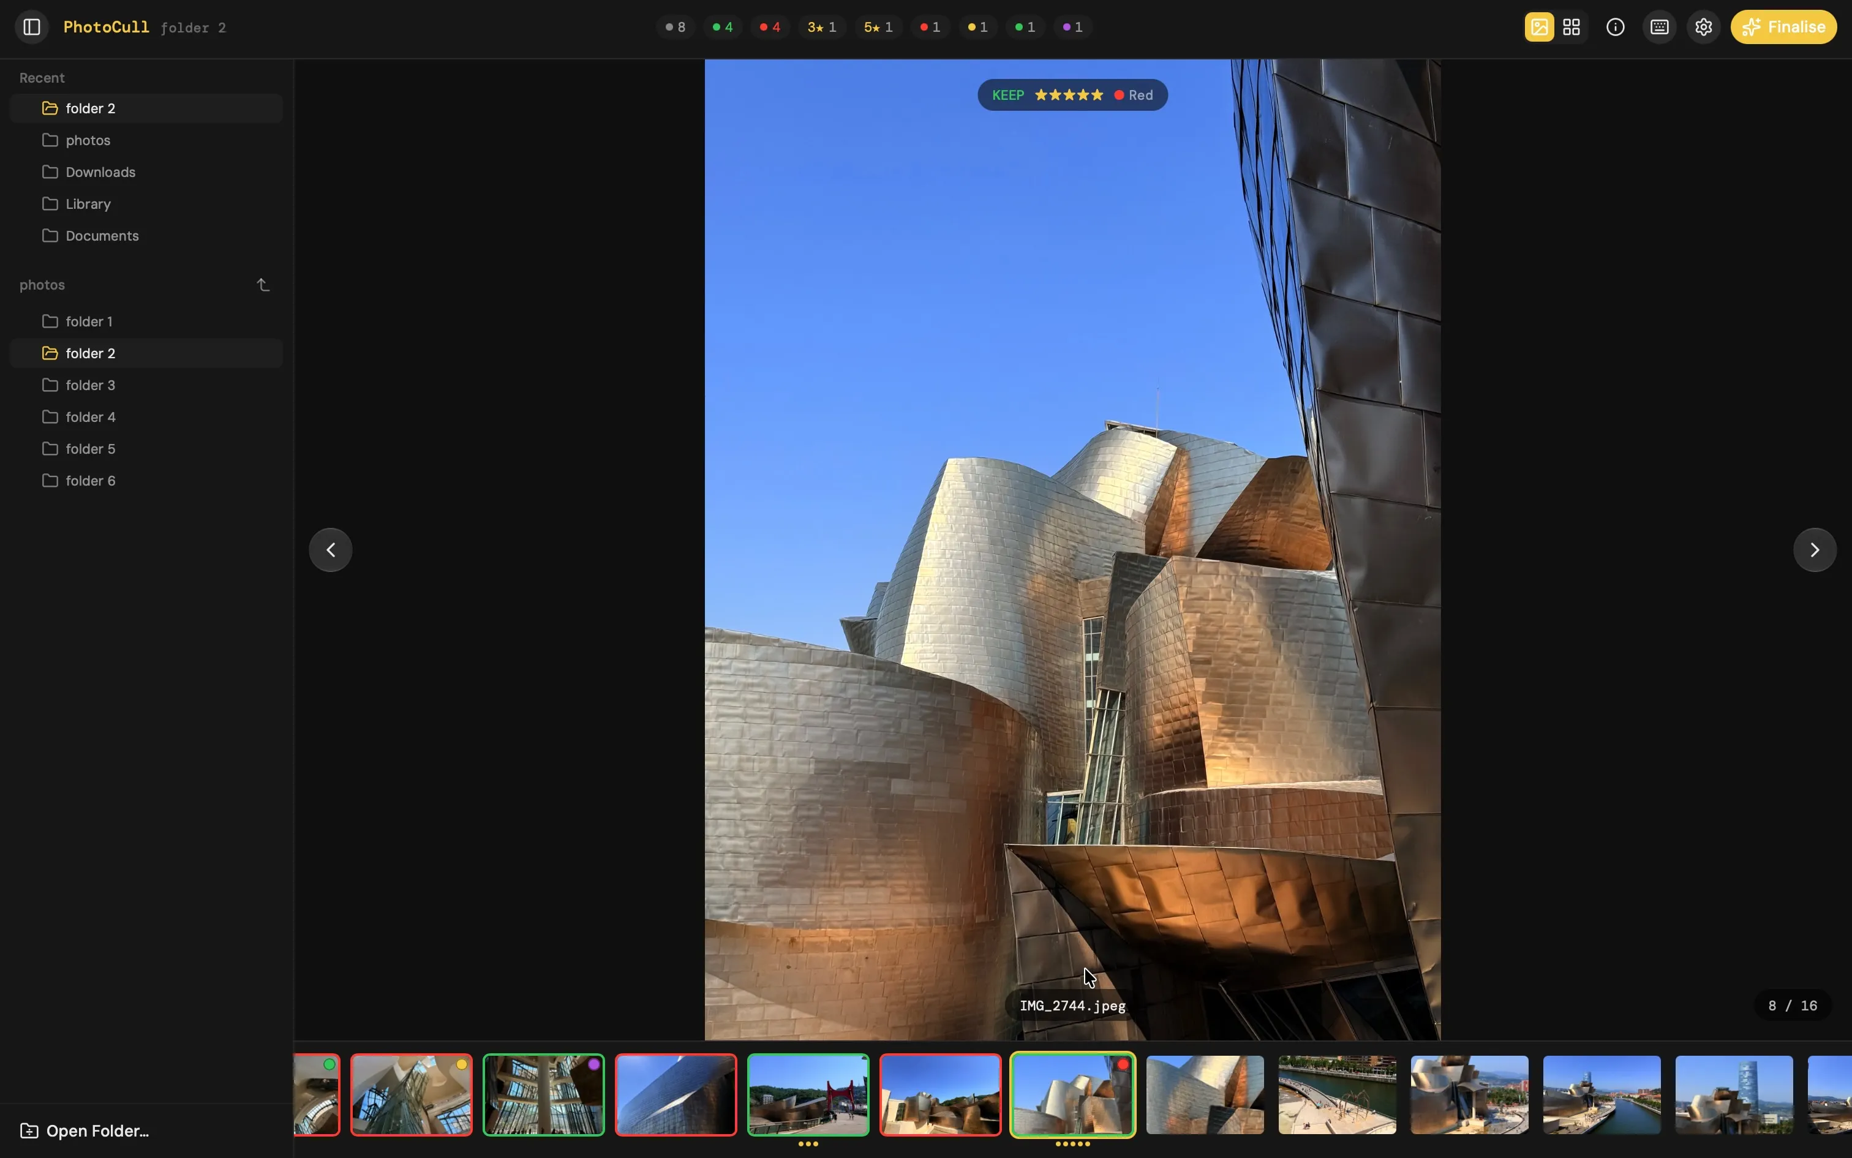Filter by red colour label 1
This screenshot has height=1158, width=1852.
click(x=930, y=27)
